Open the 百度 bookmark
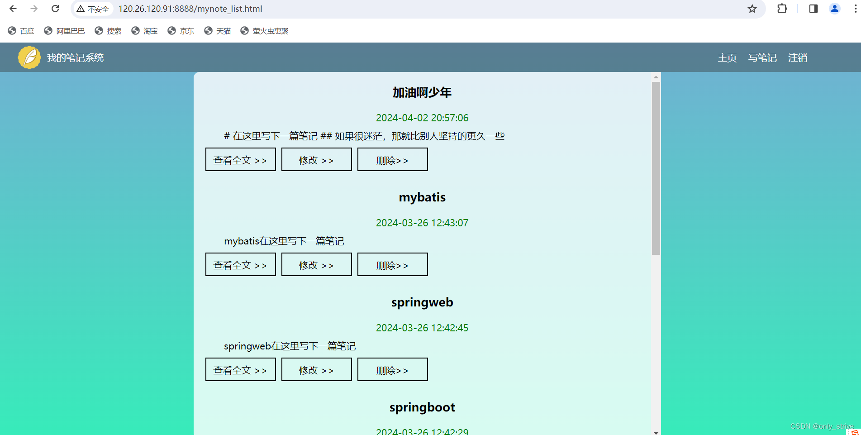This screenshot has height=435, width=861. point(21,31)
